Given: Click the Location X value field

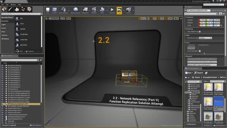Looking at the screenshot, I should coord(203,20).
